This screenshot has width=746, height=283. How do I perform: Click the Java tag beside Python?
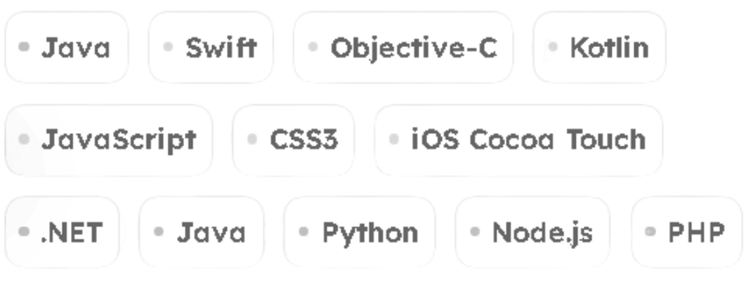coord(201,232)
